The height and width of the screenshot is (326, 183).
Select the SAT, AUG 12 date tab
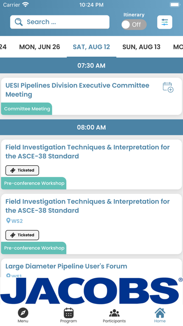click(91, 47)
